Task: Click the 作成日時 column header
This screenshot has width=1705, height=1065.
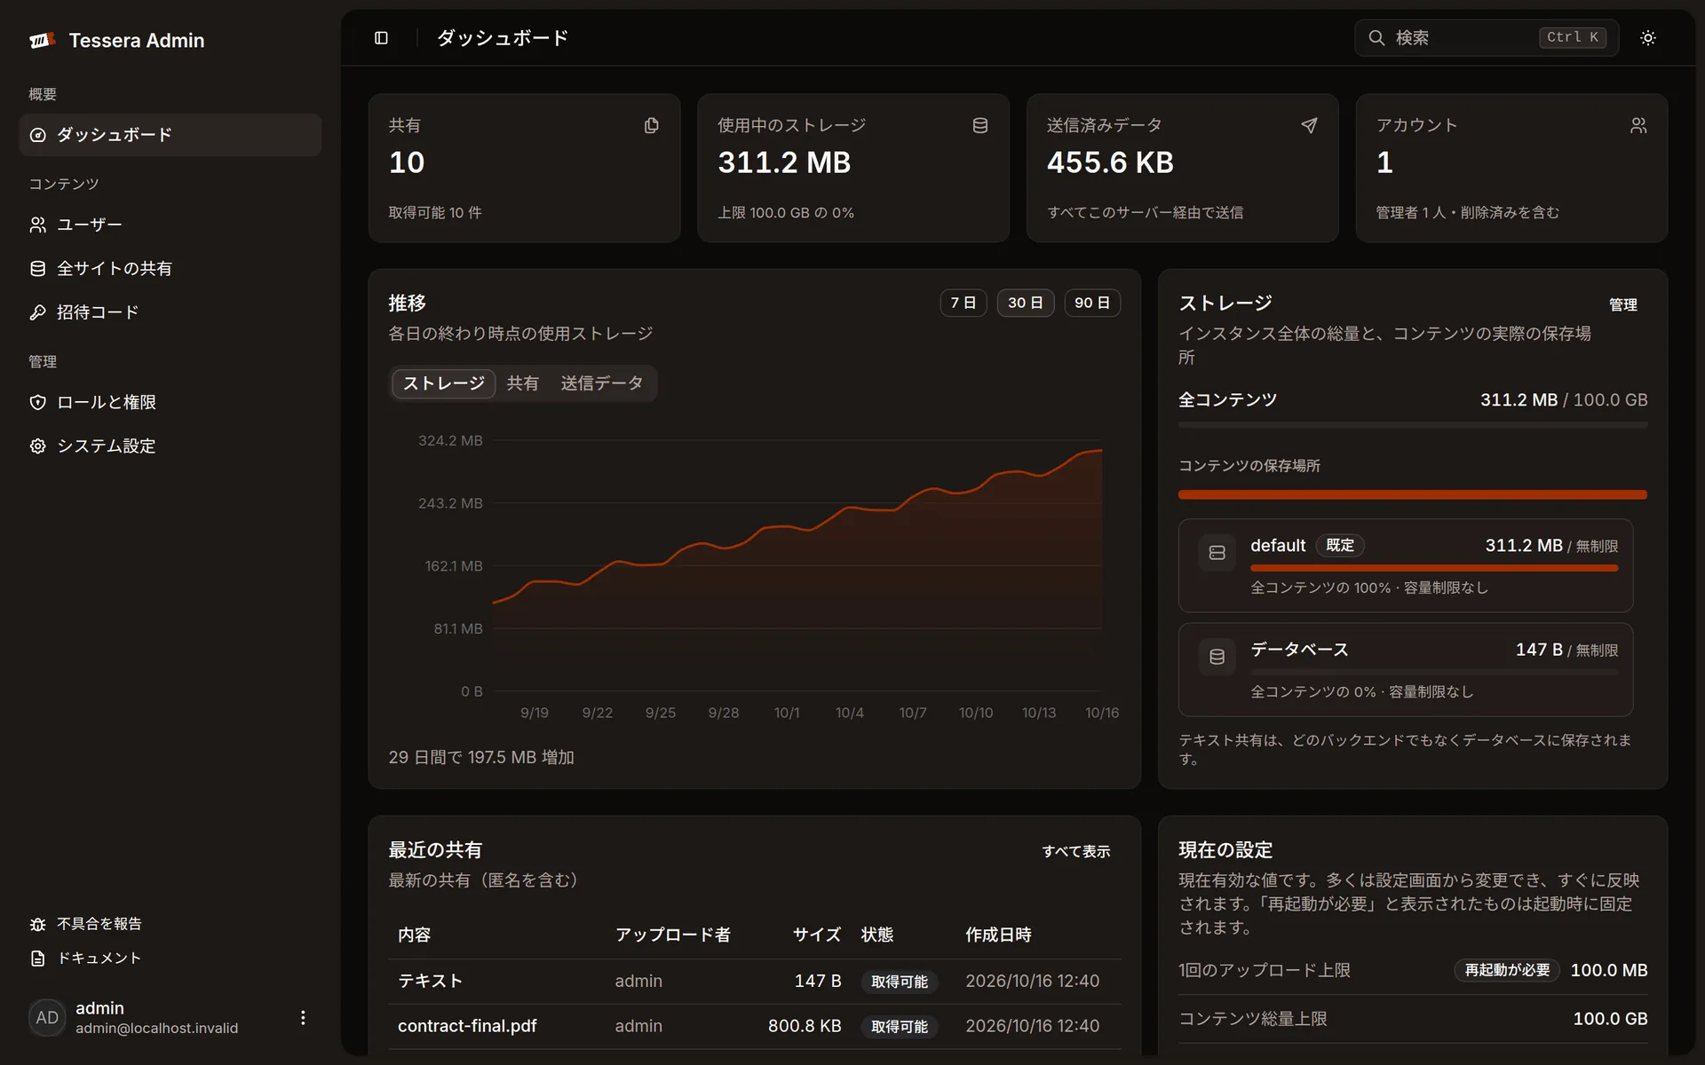Action: click(x=998, y=935)
